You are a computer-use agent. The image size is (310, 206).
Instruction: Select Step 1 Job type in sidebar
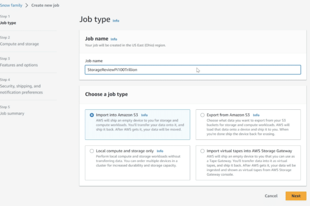(8, 23)
